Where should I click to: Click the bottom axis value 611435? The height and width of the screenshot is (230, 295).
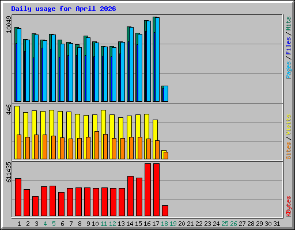point(9,172)
